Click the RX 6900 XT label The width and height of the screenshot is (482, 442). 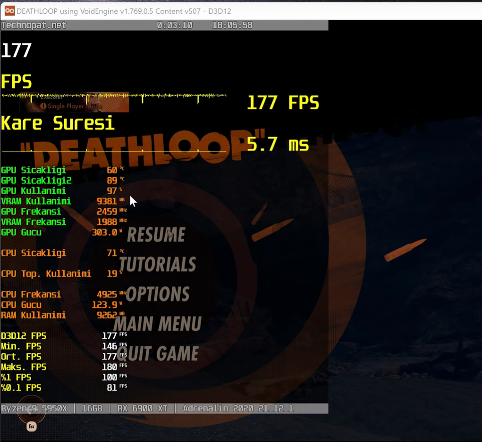click(x=142, y=409)
